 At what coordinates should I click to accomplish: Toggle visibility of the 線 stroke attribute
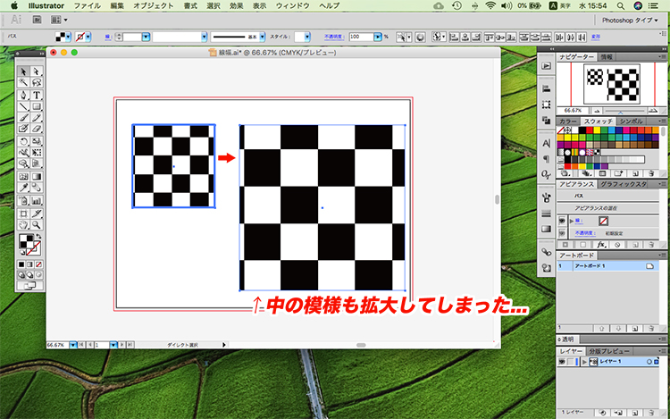[564, 219]
